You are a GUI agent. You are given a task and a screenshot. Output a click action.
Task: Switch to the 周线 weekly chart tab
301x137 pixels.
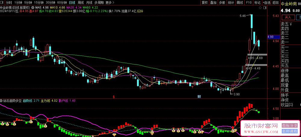click(x=81, y=2)
